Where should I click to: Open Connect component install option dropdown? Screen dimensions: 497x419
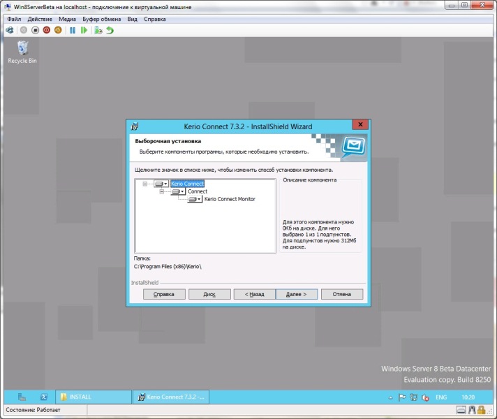(179, 191)
